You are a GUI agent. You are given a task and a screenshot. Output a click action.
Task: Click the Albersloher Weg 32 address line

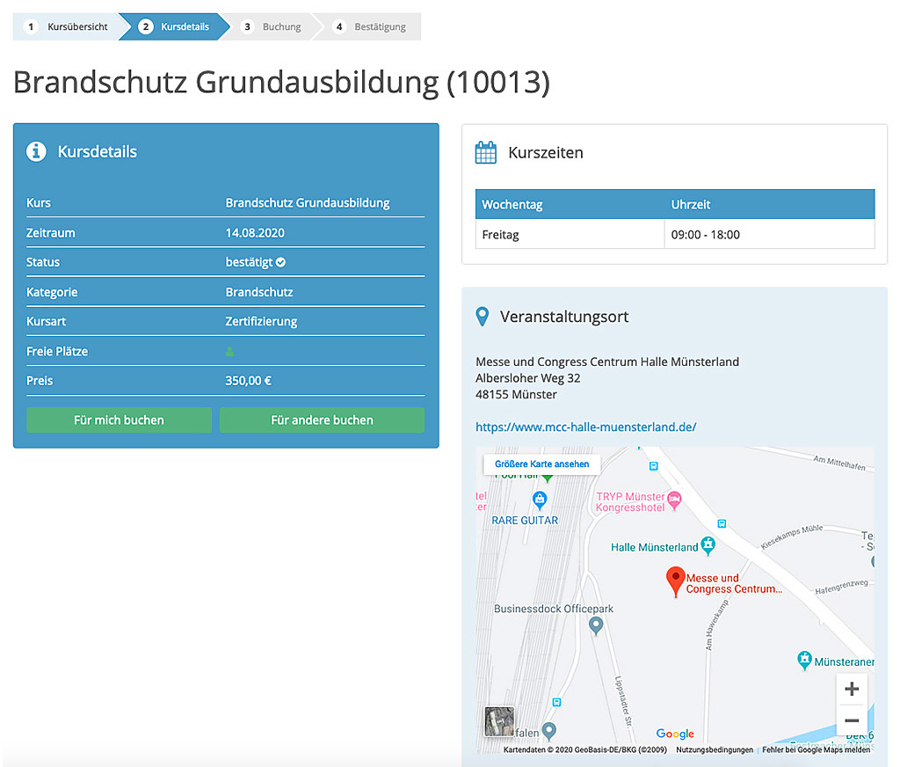point(528,378)
